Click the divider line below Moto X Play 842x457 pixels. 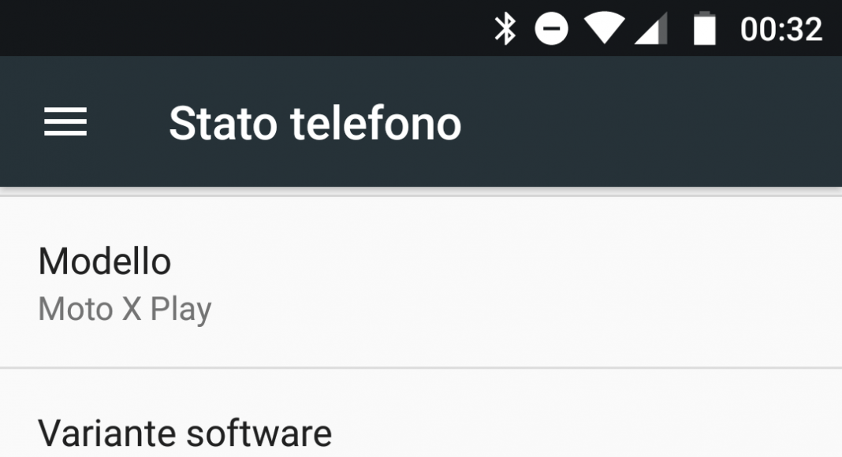point(421,368)
